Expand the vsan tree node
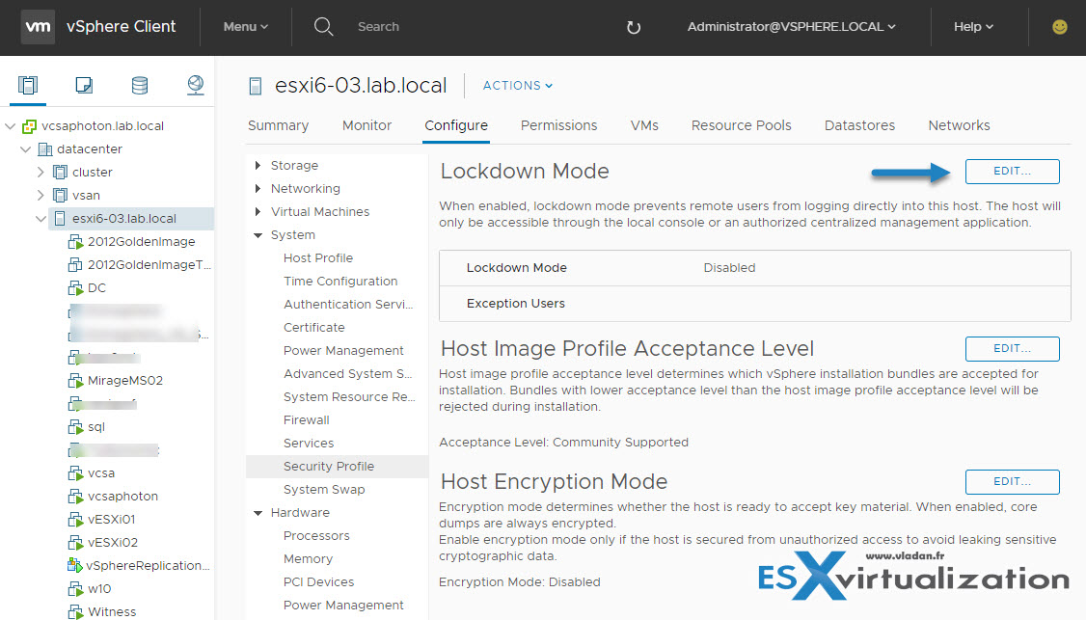The image size is (1086, 620). point(41,196)
